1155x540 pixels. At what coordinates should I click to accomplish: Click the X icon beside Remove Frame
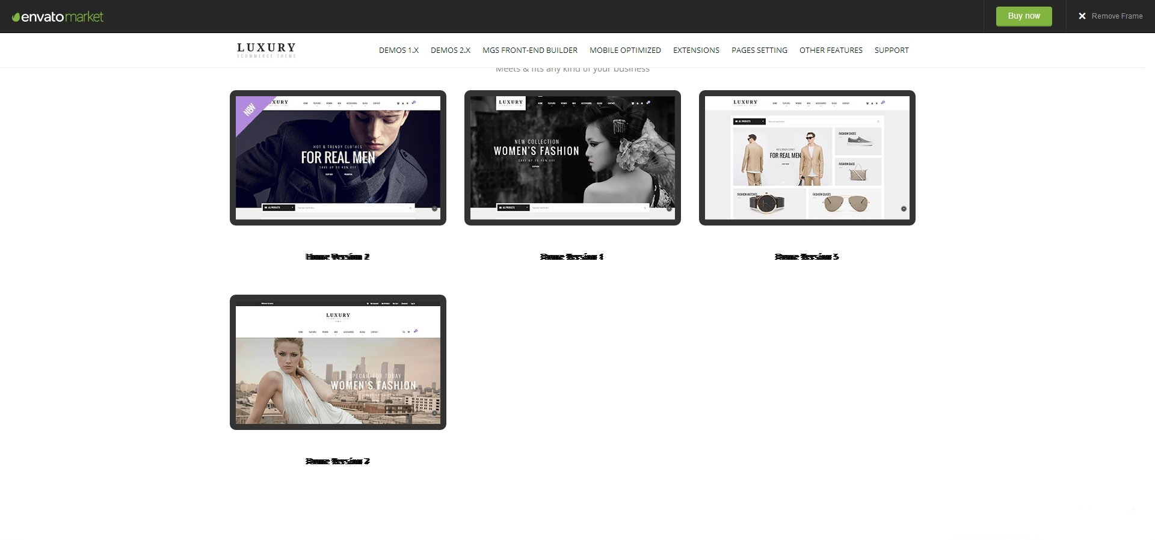click(1082, 16)
